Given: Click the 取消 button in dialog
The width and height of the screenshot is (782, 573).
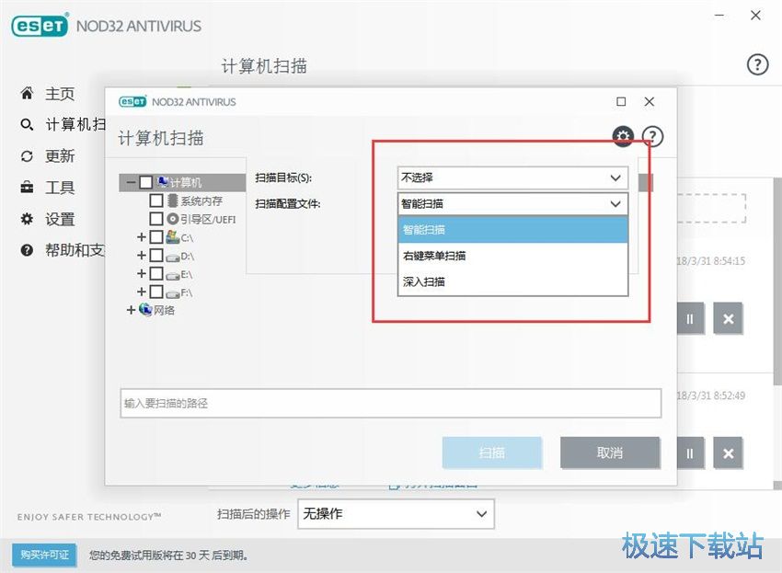Looking at the screenshot, I should coord(610,453).
